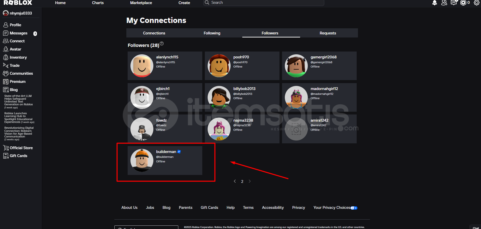Viewport: 481px width, 229px height.
Task: Open About Us footer link
Action: tap(129, 208)
